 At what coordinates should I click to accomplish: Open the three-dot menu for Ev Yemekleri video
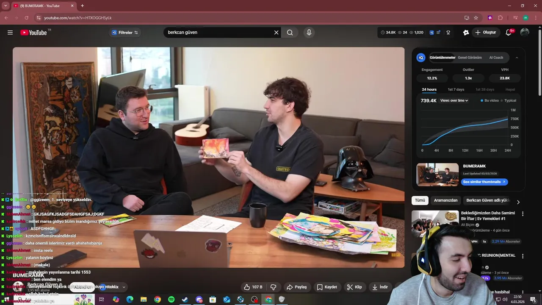coord(523,214)
